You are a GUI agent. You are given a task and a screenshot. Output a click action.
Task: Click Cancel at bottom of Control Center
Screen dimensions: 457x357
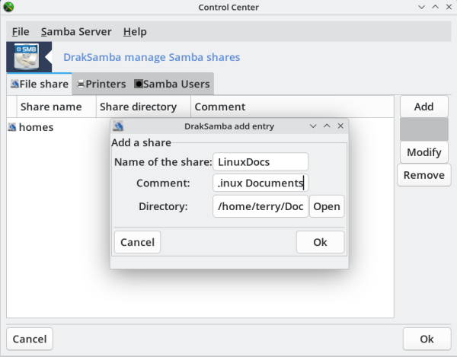pos(30,339)
